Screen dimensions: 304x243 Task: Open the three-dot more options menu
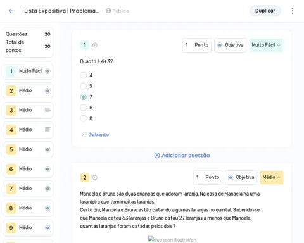click(293, 11)
